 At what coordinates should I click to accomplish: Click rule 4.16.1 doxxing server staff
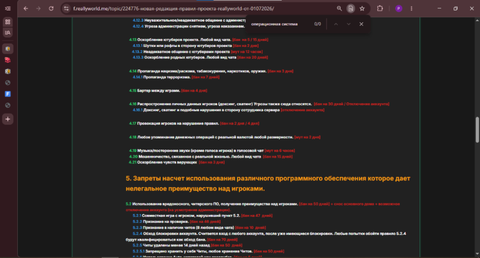[228, 110]
